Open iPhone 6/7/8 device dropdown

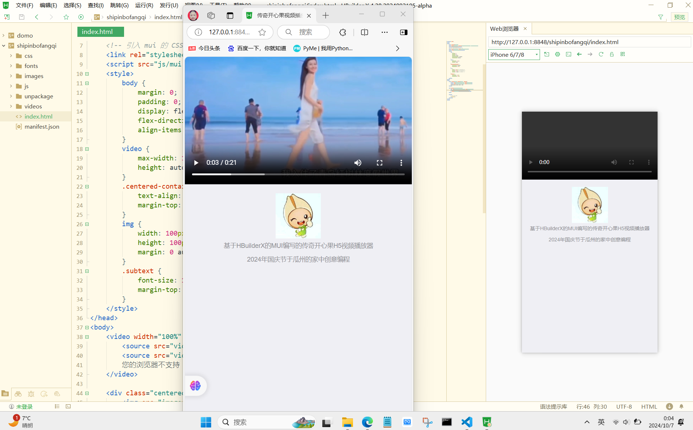pyautogui.click(x=514, y=55)
